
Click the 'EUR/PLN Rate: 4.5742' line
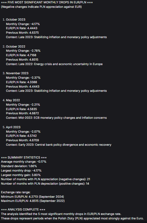[x=21, y=136]
